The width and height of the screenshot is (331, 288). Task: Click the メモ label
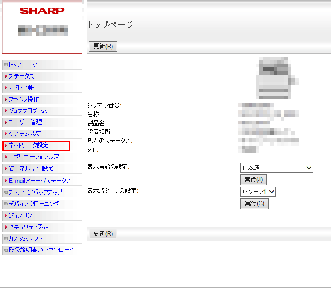(93, 150)
